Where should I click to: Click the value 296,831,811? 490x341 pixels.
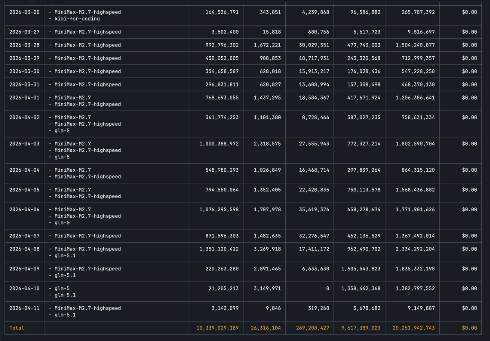pyautogui.click(x=221, y=84)
